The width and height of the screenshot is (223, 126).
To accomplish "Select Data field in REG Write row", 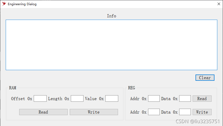I will (185, 112).
